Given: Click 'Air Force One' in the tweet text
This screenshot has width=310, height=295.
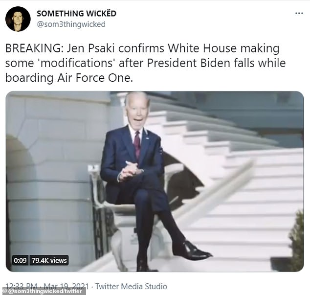Looking at the screenshot, I should (94, 78).
